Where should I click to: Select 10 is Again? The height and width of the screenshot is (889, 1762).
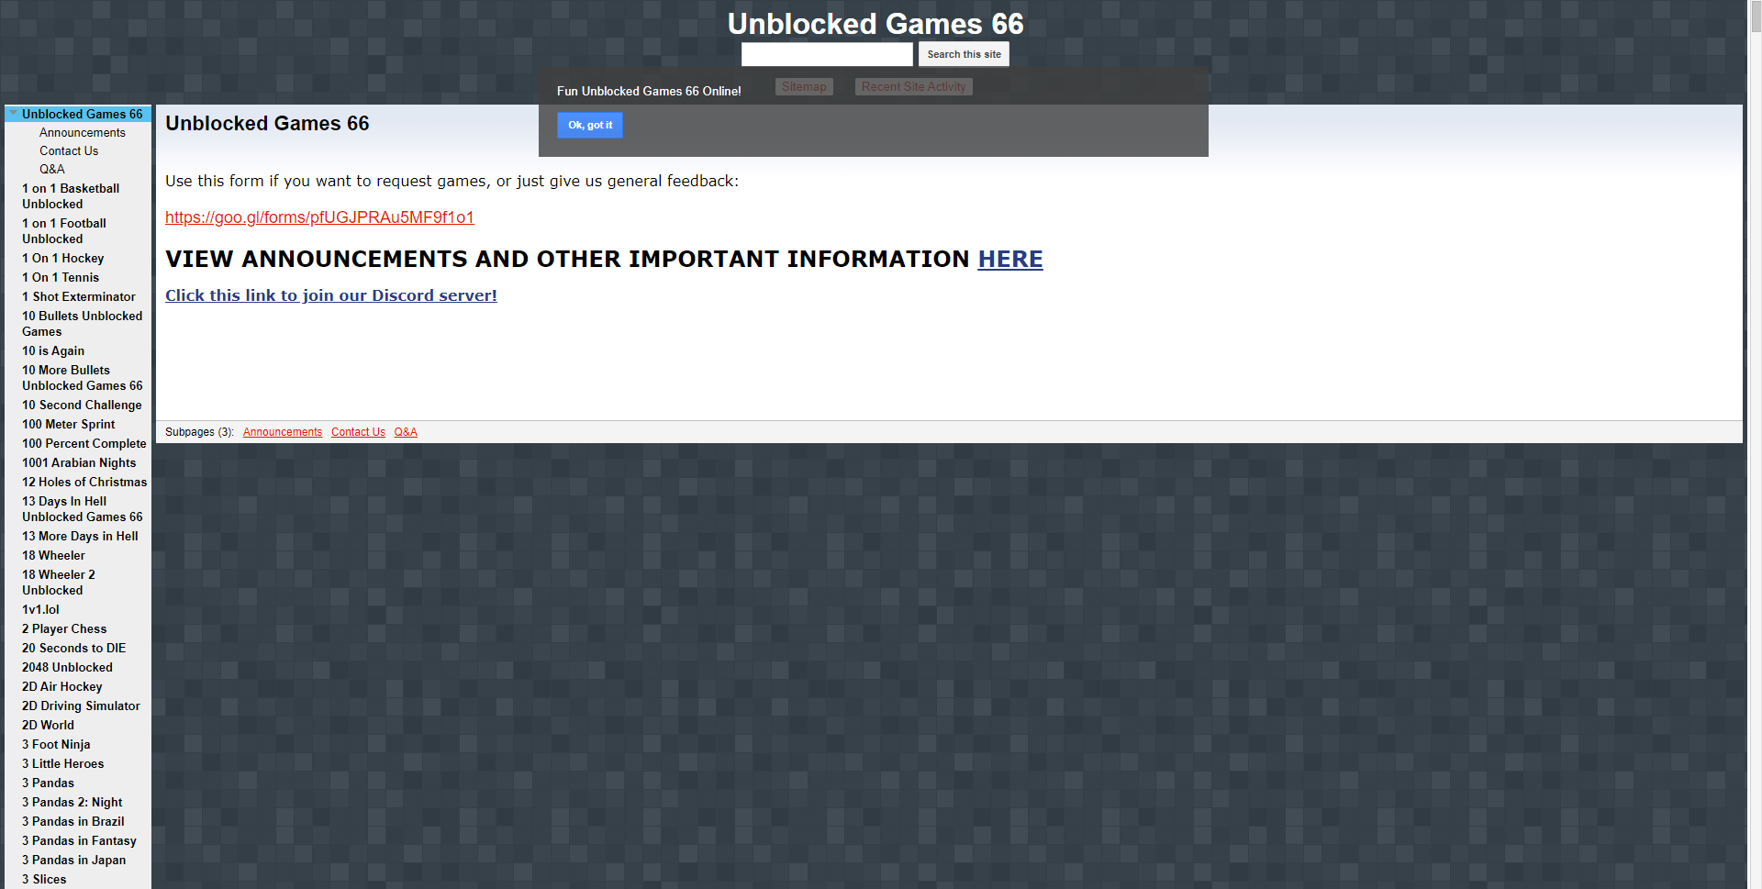pyautogui.click(x=53, y=351)
